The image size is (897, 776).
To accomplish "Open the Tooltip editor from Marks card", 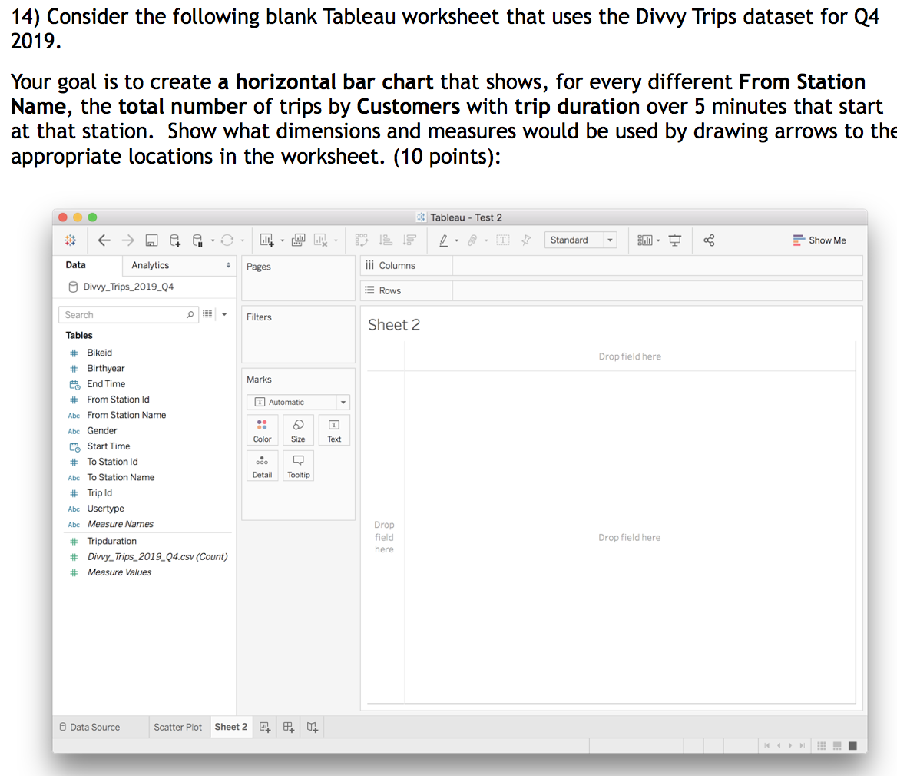I will tap(298, 466).
